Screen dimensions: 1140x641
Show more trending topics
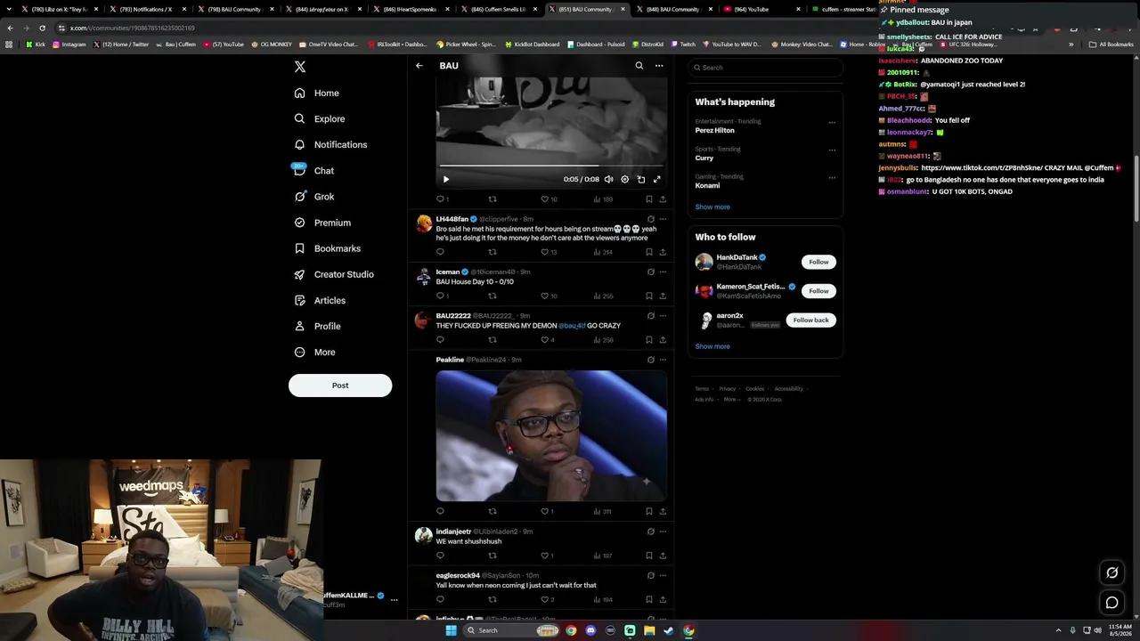pyautogui.click(x=712, y=207)
